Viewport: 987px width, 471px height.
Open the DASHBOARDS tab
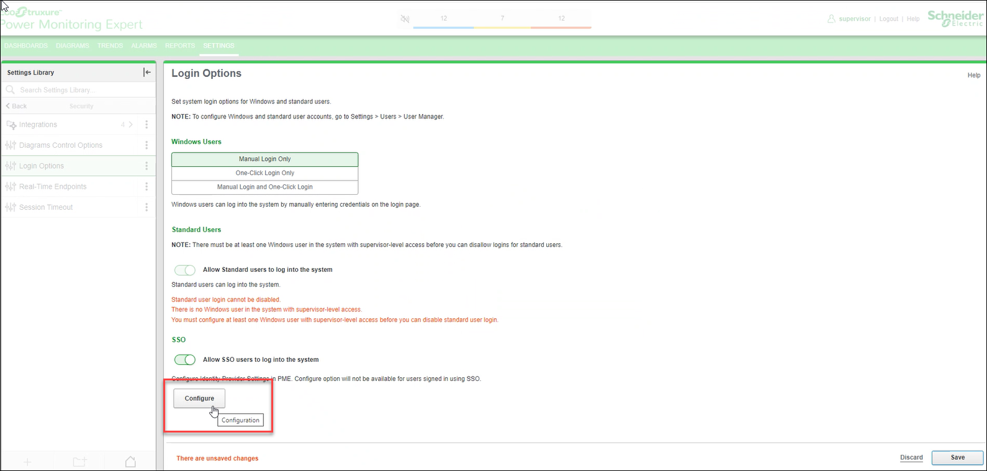click(26, 46)
